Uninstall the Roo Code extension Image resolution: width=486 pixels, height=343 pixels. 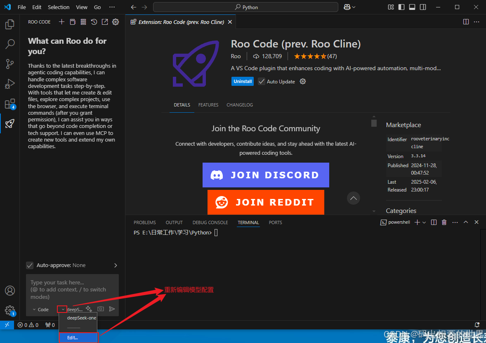(242, 81)
